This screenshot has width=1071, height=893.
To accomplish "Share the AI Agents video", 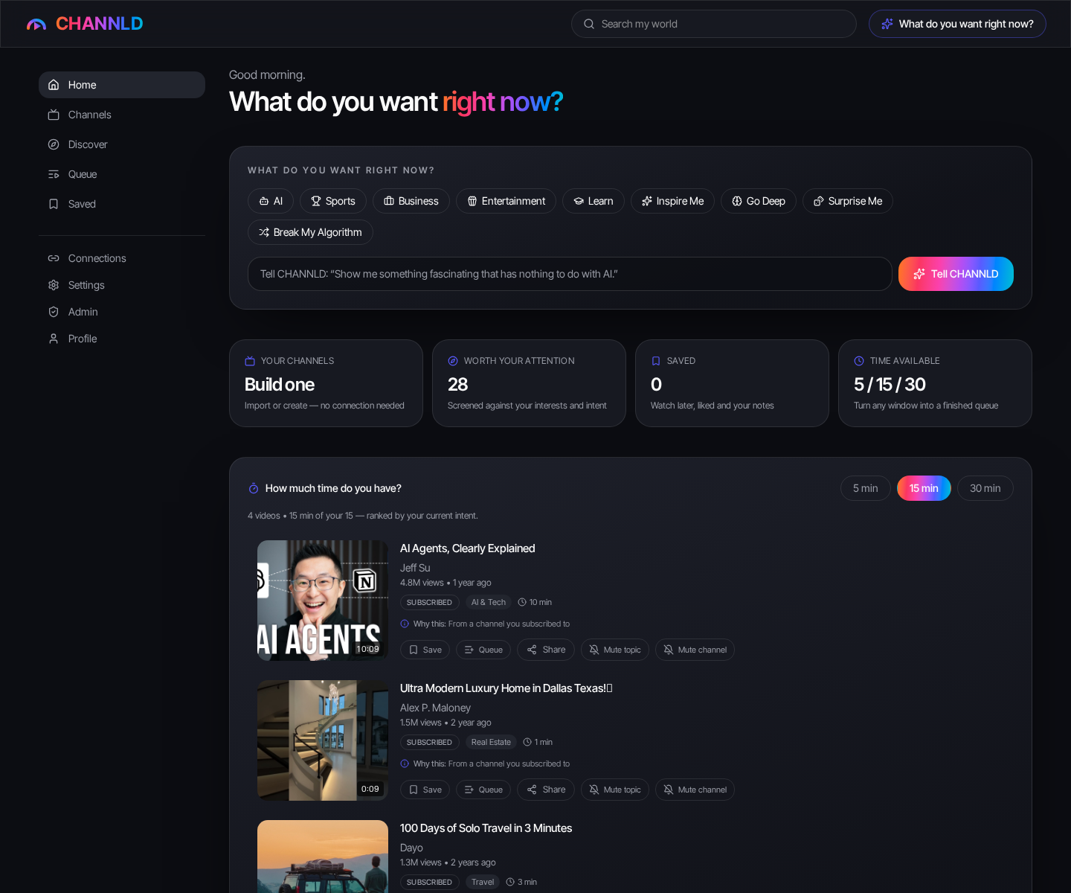I will coord(546,650).
